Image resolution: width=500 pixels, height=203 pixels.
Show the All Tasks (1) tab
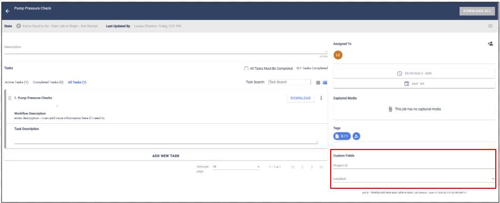pos(77,82)
